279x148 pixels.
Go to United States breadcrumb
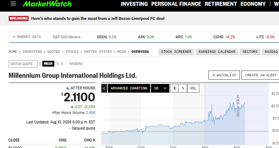(98, 52)
